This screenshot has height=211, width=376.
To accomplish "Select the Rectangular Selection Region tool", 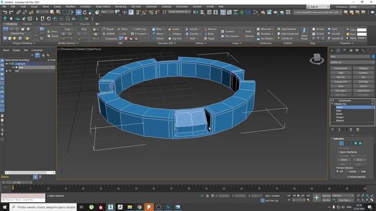I will (65, 12).
